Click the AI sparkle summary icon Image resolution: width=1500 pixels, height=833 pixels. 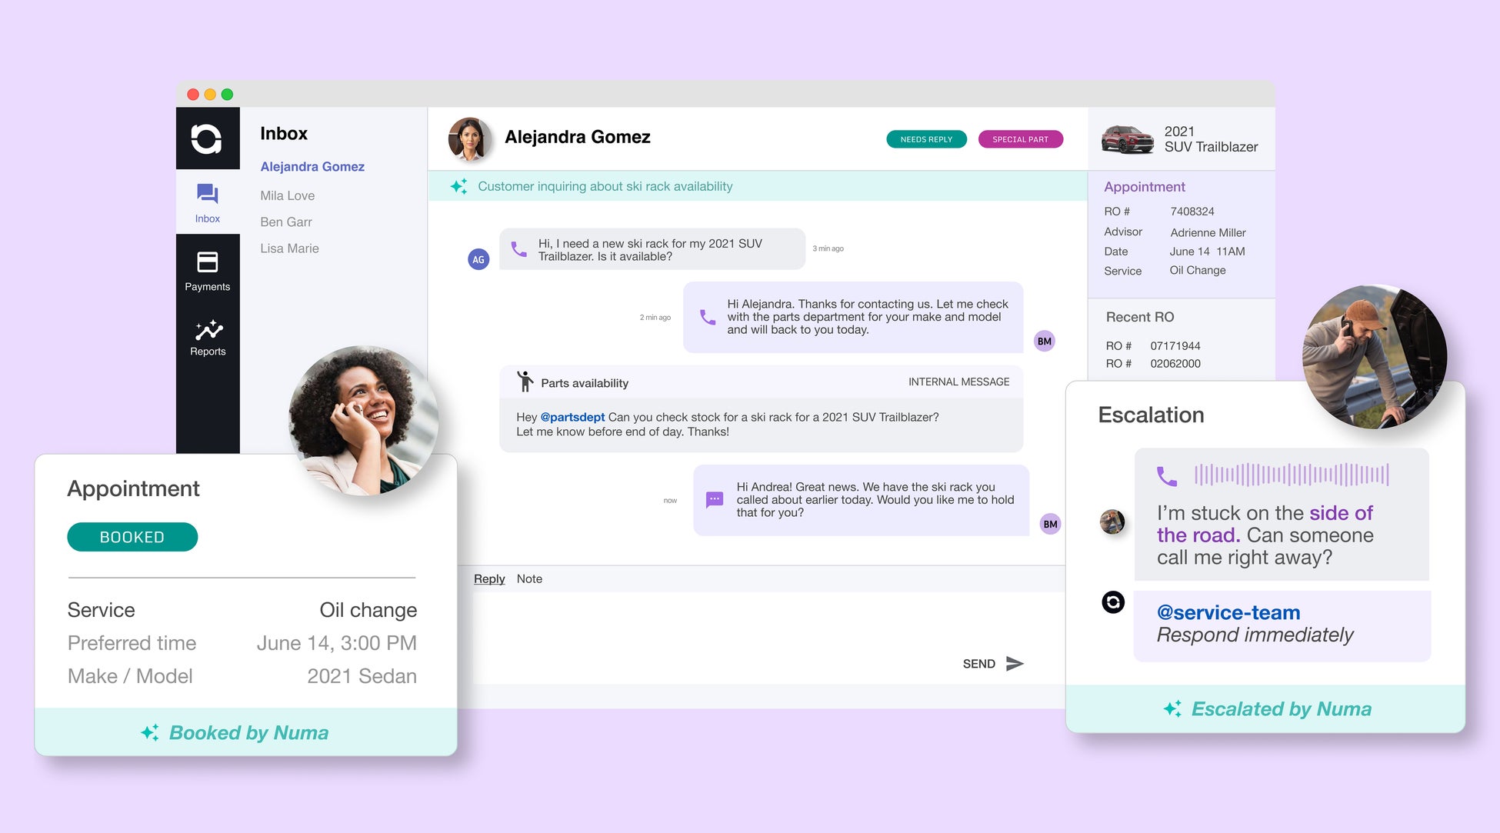tap(459, 186)
